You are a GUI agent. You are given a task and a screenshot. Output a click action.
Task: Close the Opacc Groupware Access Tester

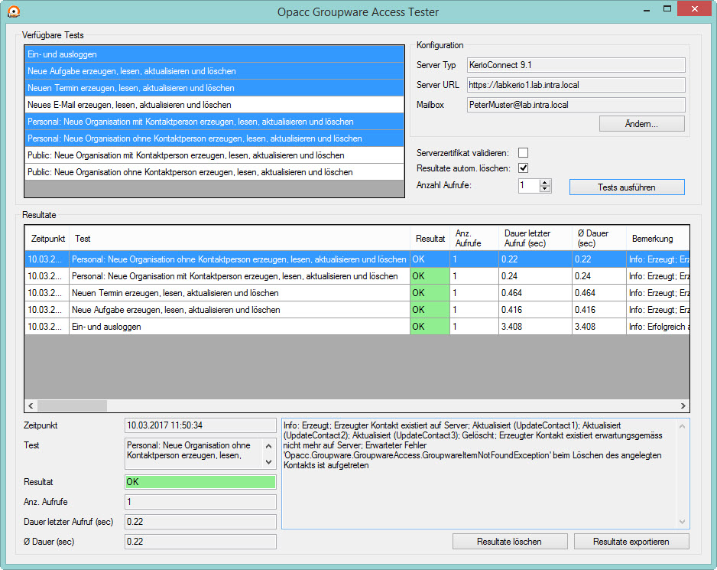pos(694,8)
